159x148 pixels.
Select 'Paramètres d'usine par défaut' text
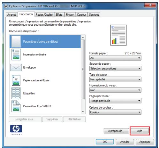tap(41, 42)
